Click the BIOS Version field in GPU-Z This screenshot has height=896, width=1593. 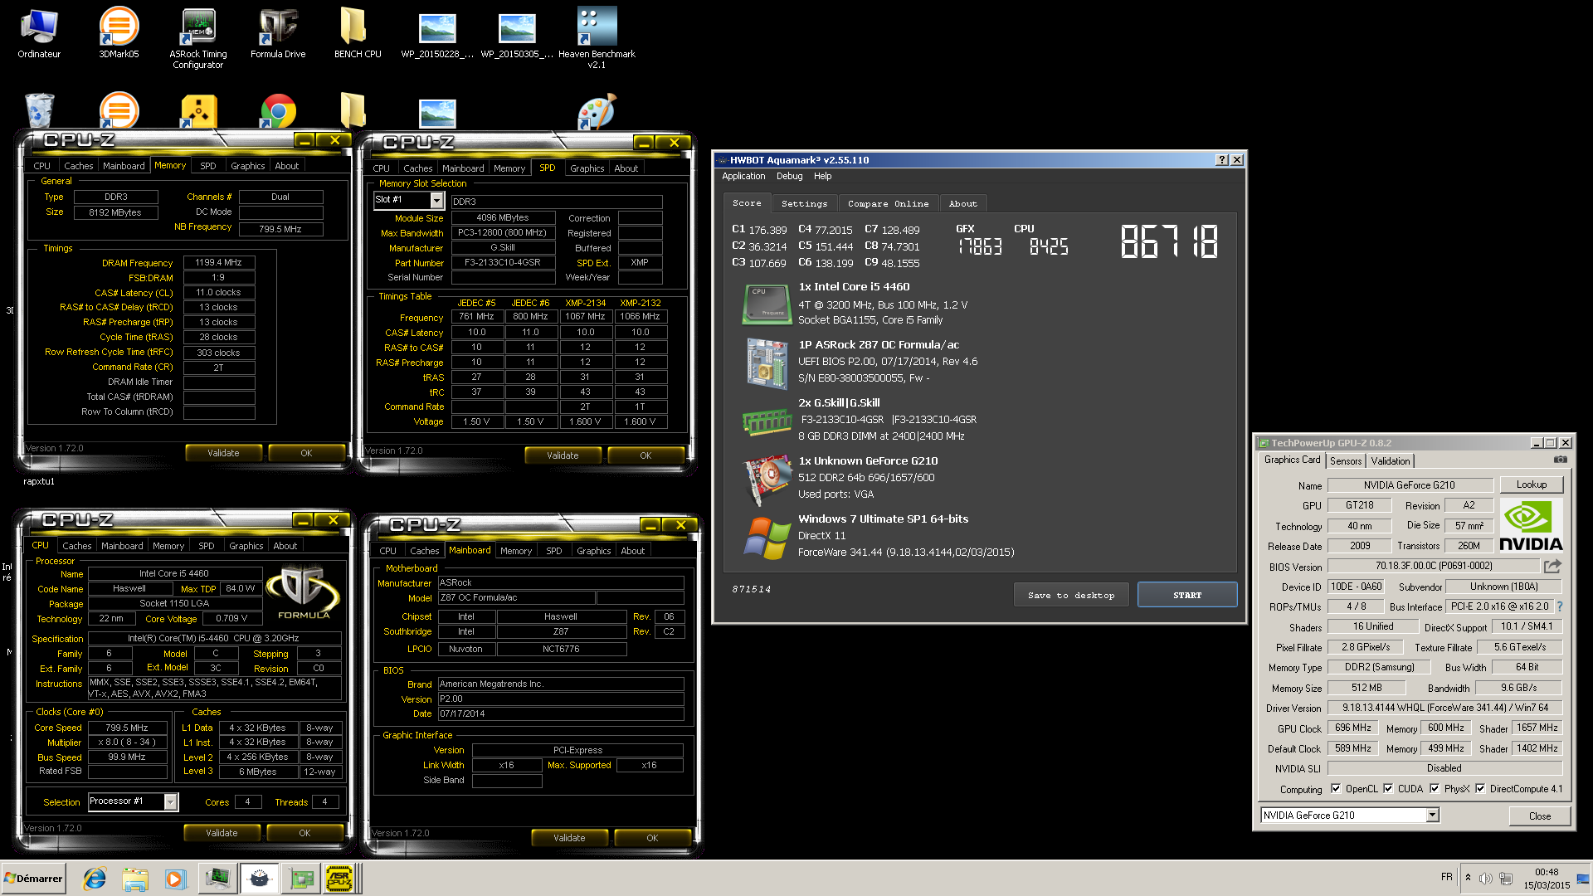1434,566
